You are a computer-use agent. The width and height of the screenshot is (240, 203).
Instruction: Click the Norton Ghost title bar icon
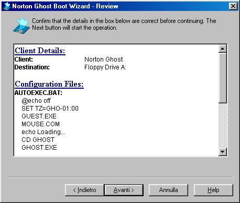point(7,6)
